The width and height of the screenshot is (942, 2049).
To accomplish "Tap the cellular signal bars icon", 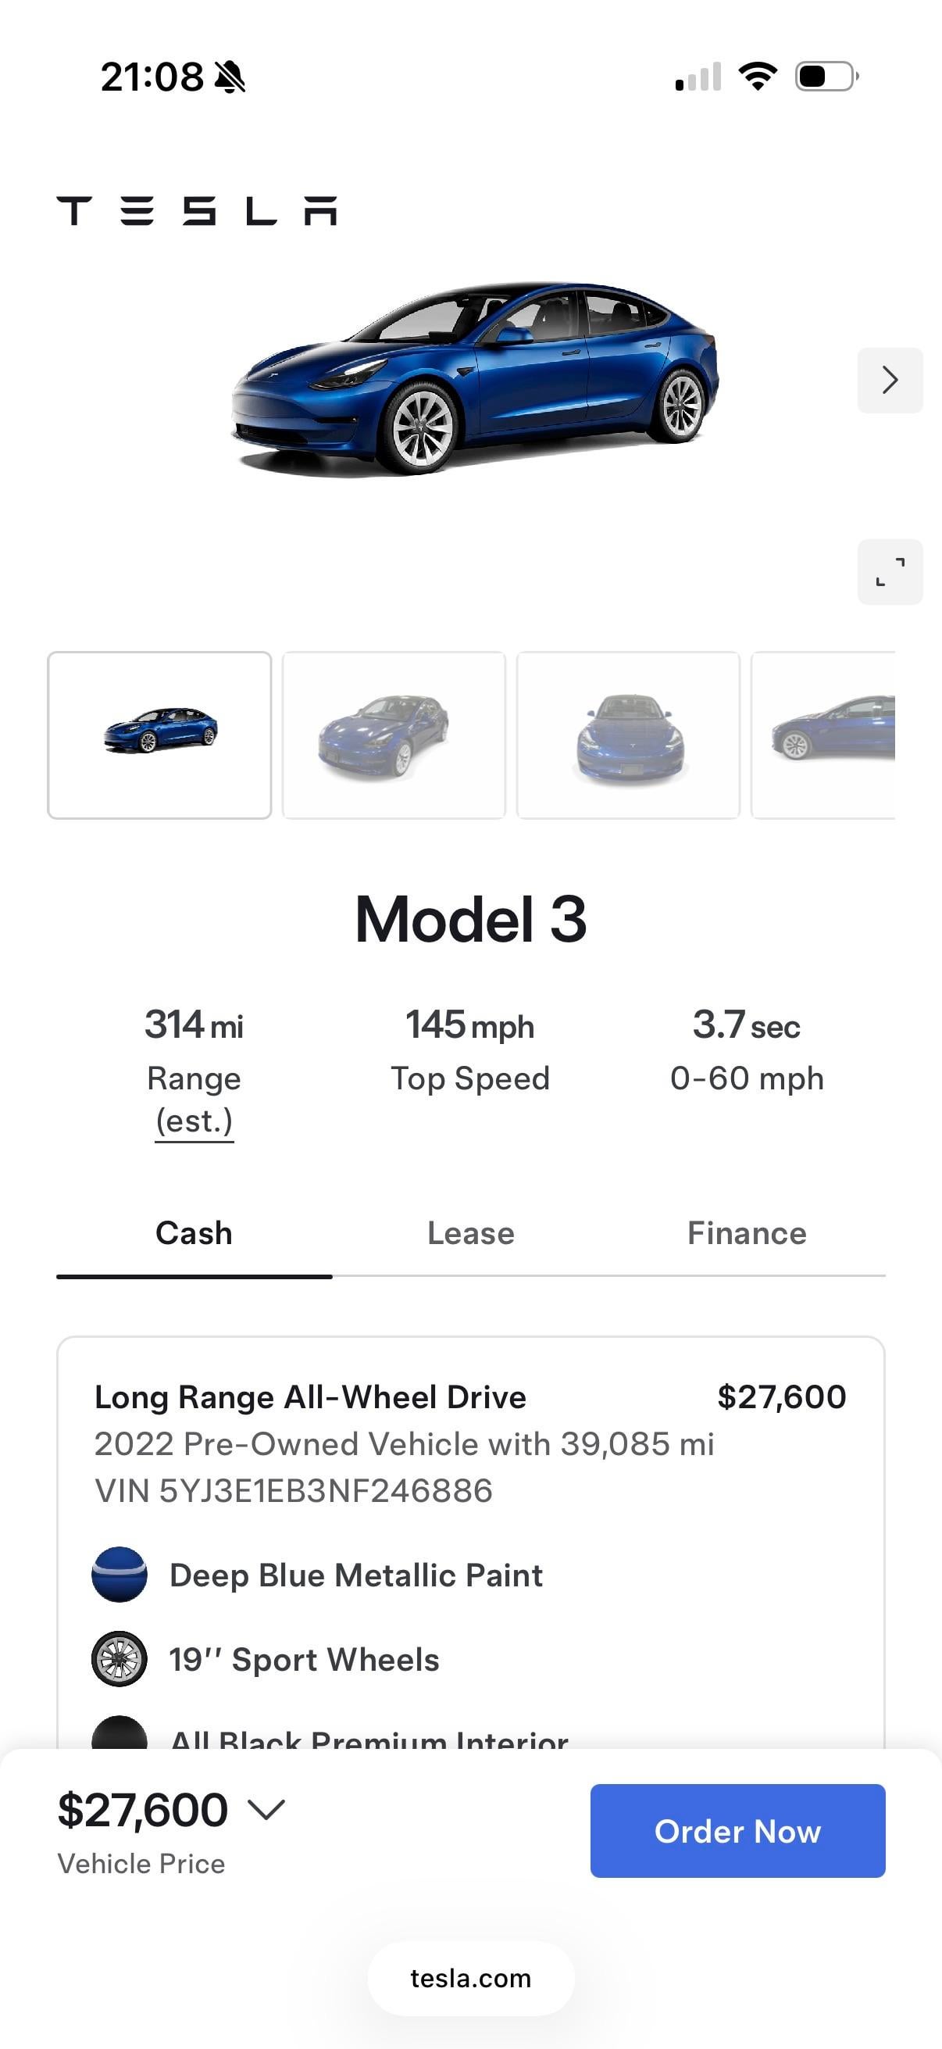I will point(698,77).
